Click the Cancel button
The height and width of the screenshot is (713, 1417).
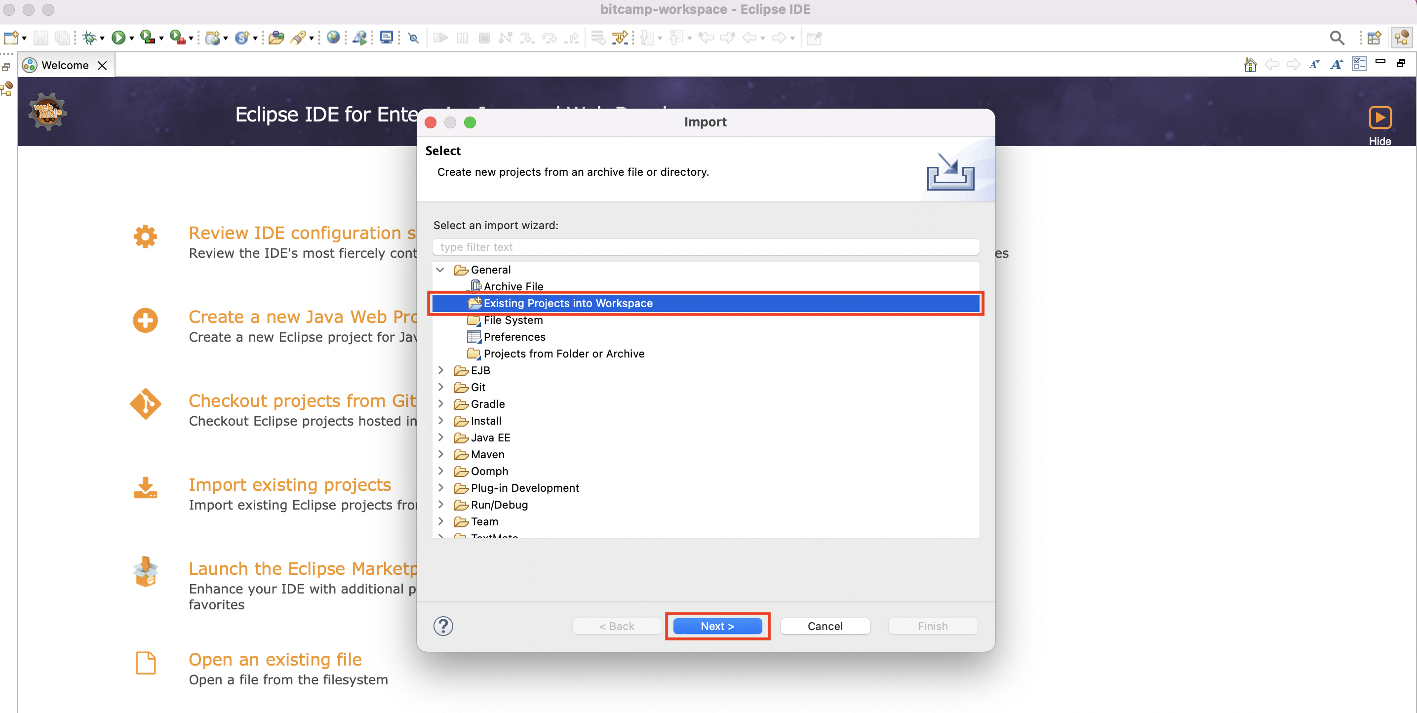825,626
